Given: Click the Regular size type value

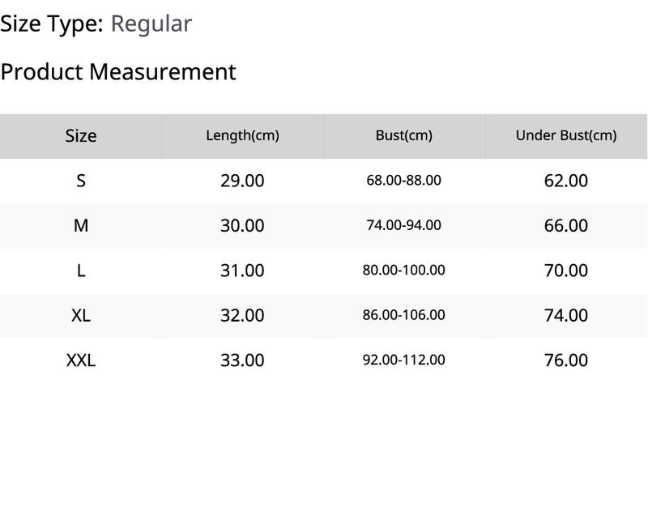Looking at the screenshot, I should point(151,23).
